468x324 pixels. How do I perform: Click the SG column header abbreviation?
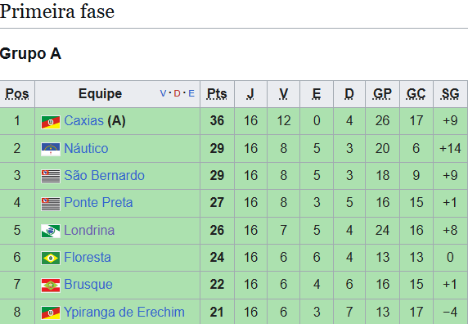coord(450,94)
